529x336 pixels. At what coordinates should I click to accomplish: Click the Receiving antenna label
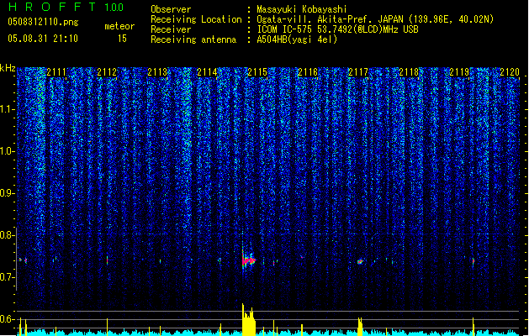(x=193, y=39)
